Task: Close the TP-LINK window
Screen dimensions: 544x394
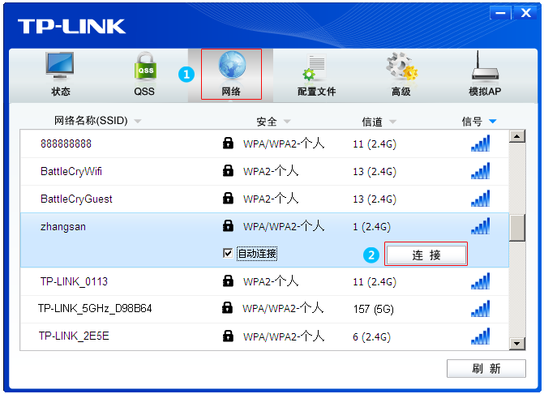Action: (x=526, y=13)
